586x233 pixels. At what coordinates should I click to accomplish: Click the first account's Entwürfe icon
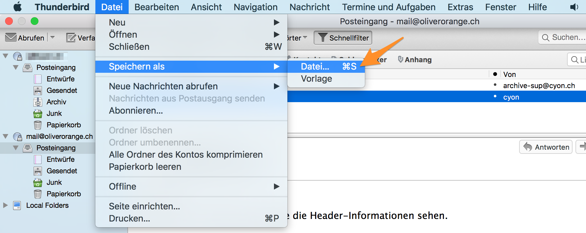coord(38,79)
